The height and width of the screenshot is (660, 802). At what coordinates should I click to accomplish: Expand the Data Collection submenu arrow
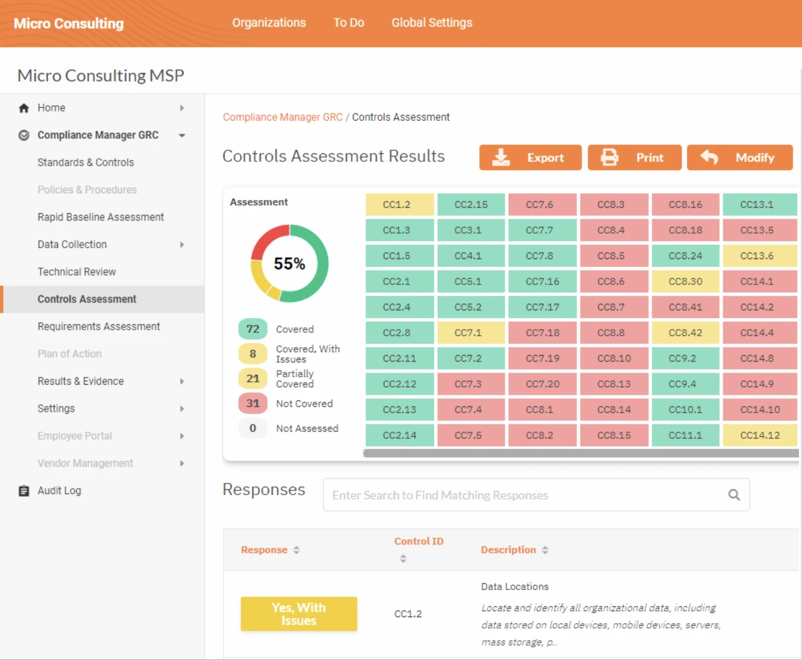tap(182, 245)
